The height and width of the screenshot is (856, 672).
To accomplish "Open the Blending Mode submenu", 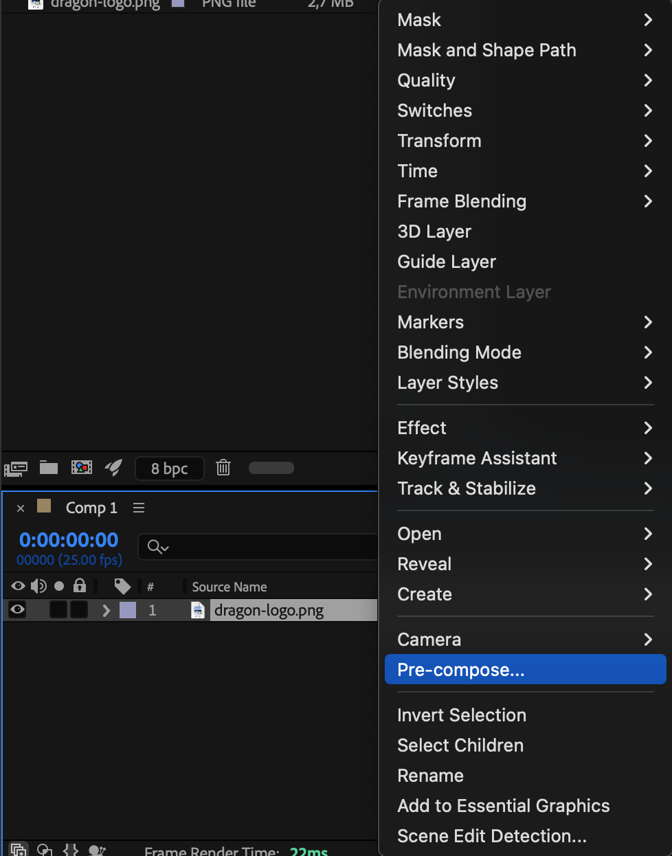I will 525,352.
